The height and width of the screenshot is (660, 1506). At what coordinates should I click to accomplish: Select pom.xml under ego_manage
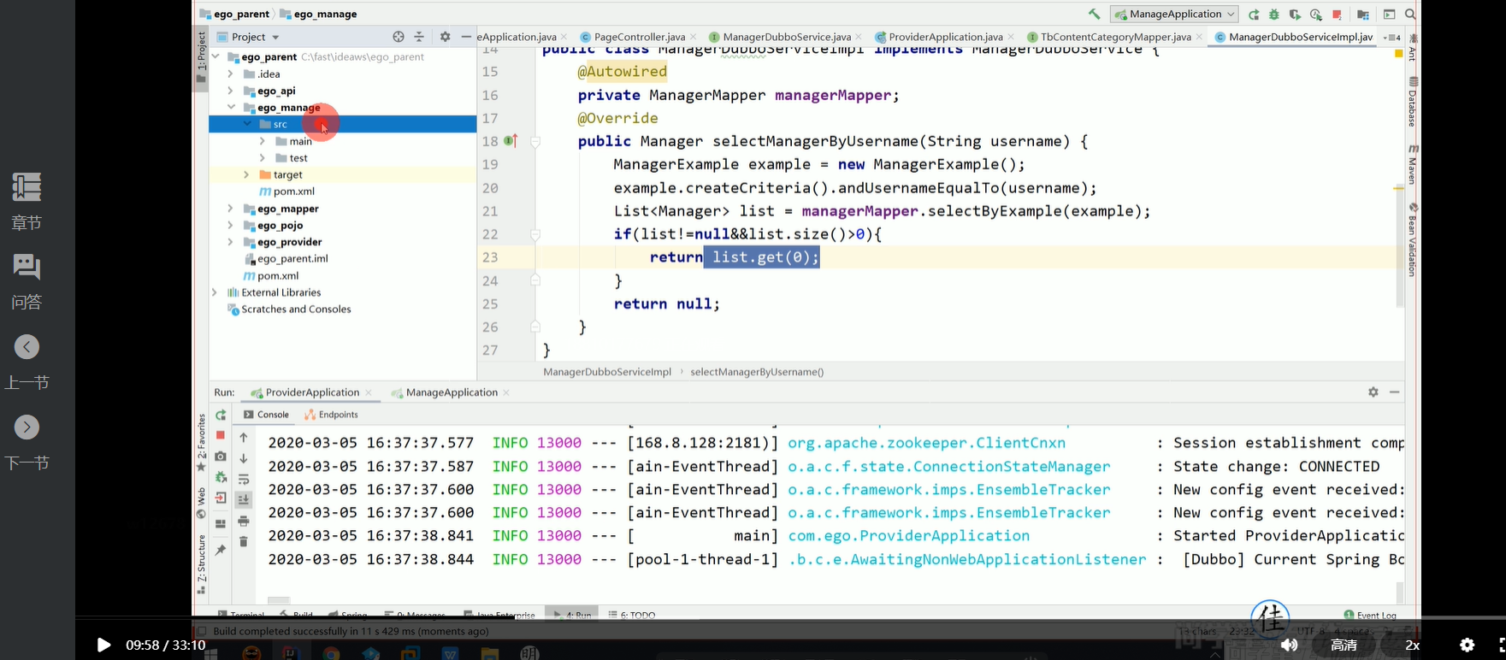click(x=286, y=192)
